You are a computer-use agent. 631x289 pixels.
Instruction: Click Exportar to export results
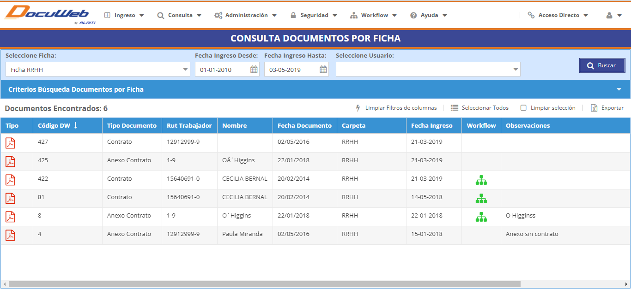607,108
